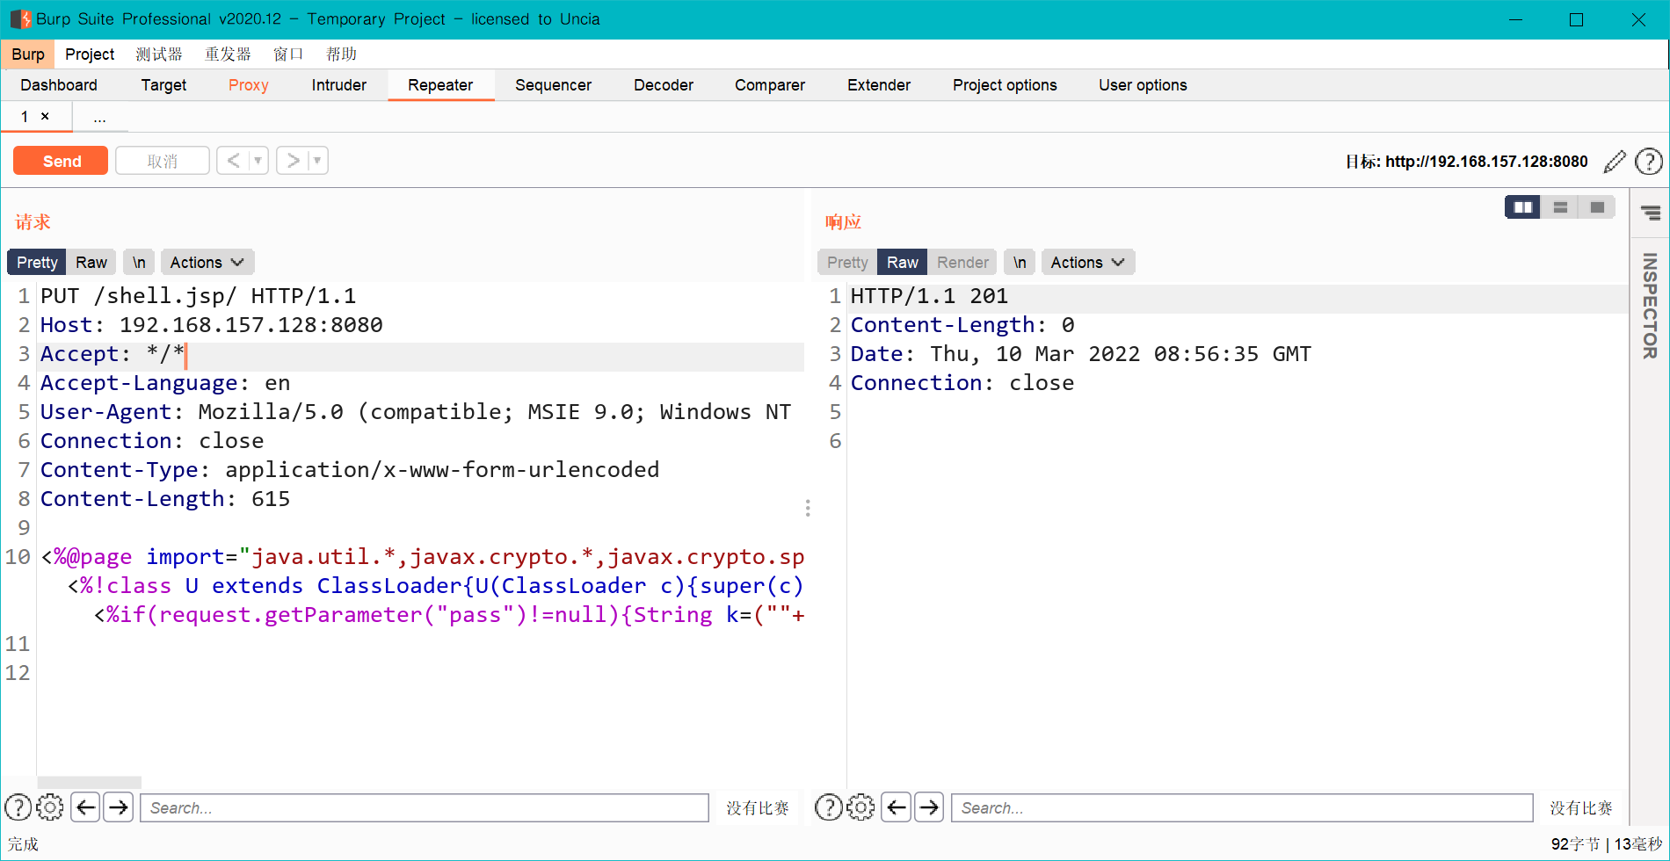Click panel divider three-dot handle

click(808, 508)
